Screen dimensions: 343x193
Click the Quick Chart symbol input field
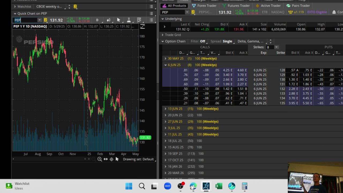[25, 20]
